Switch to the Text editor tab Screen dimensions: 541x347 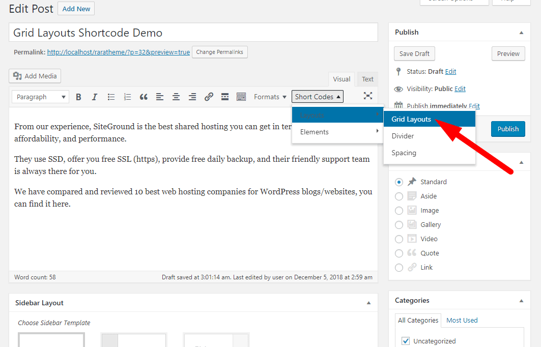point(367,79)
